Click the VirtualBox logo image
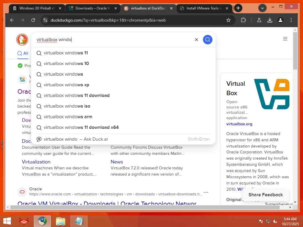 coord(272,94)
